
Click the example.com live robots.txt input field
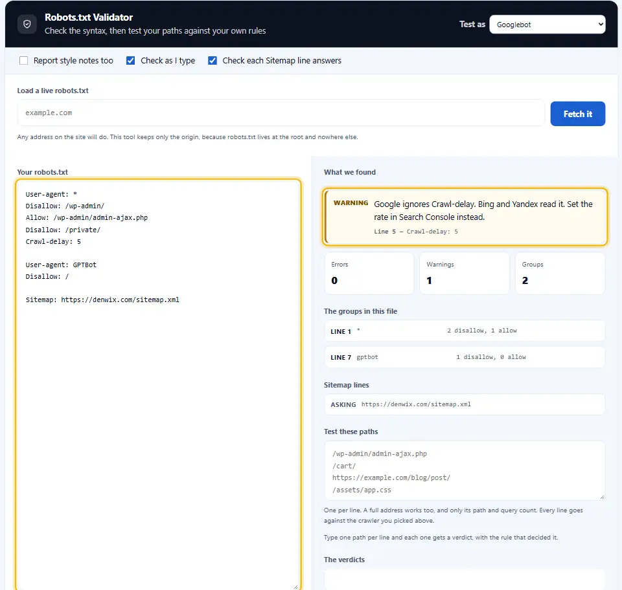(x=281, y=113)
